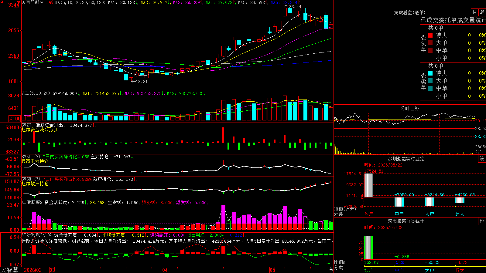Click the dark red 大单 buy-order swatch
Screen dimensions: 486x273
click(x=430, y=43)
